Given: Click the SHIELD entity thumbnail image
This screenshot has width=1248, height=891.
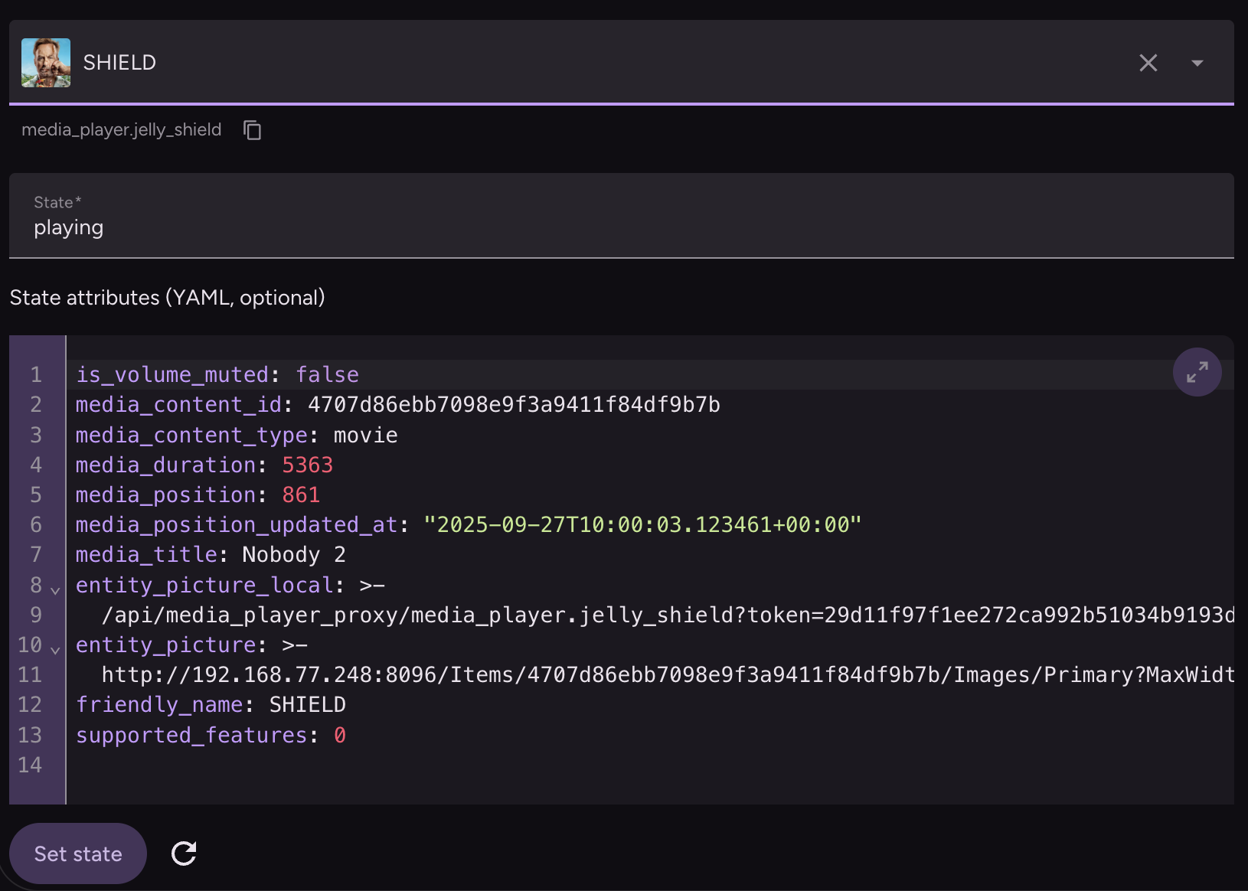Looking at the screenshot, I should pos(46,63).
